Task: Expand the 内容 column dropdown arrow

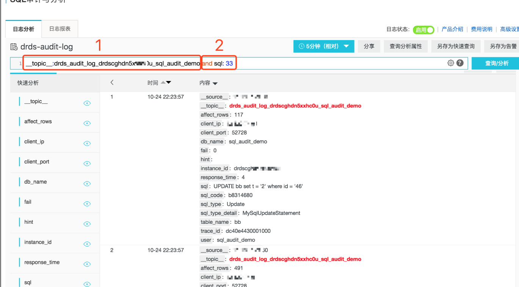Action: (215, 83)
